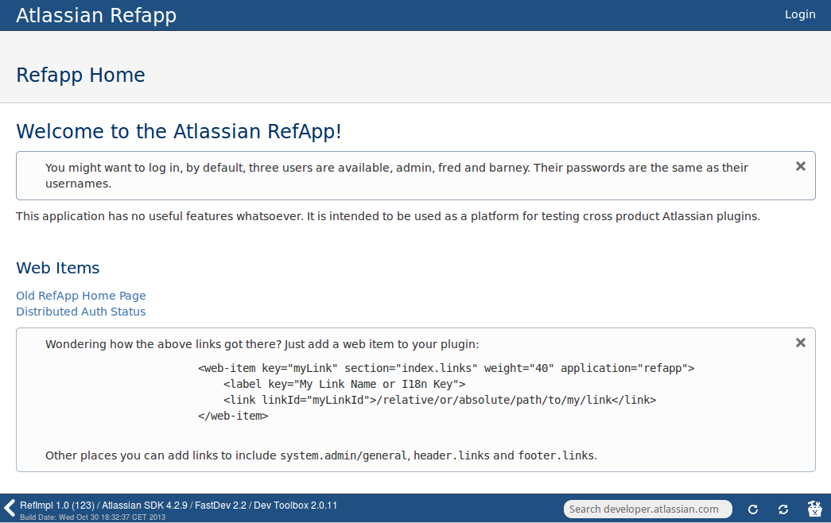
Task: Click the FastDev 2.2 text
Action: 220,506
